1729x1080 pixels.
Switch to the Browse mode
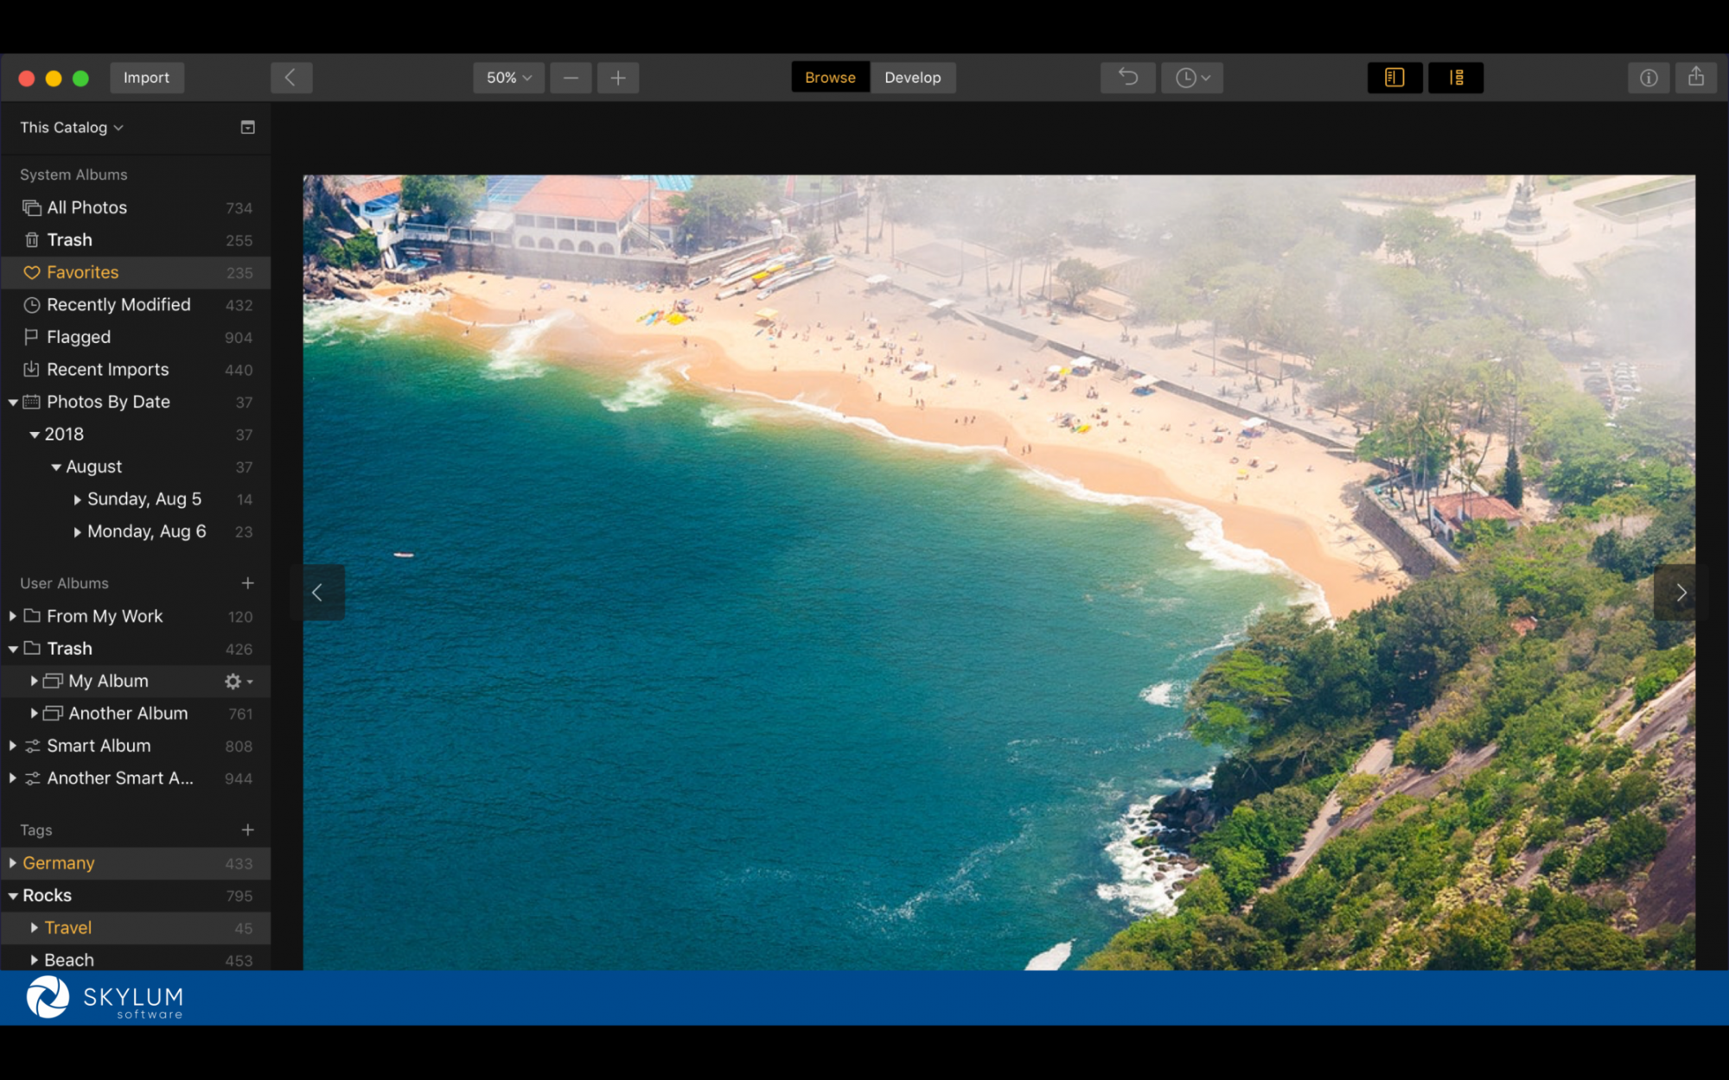point(828,76)
